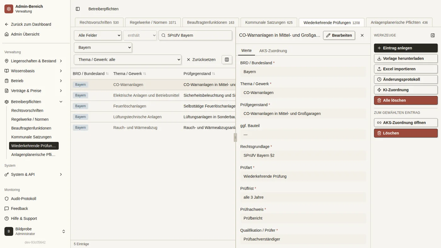Screen dimensions: 441x248
Task: Click the Alle löschen button
Action: [406, 100]
